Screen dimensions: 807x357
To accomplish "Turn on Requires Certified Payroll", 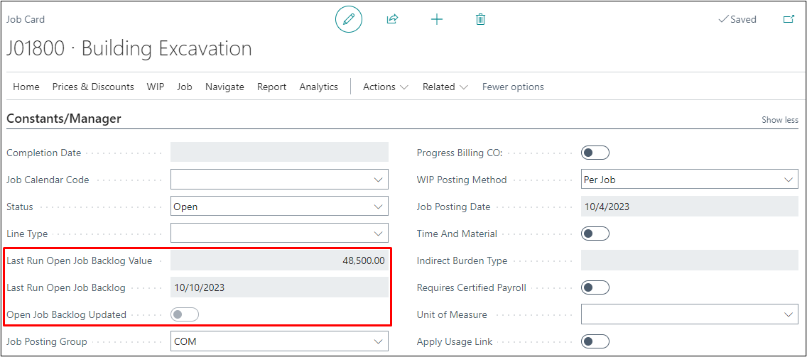I will (595, 287).
